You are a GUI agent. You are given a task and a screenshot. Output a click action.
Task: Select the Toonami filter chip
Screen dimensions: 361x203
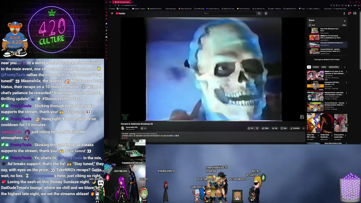pyautogui.click(x=316, y=67)
